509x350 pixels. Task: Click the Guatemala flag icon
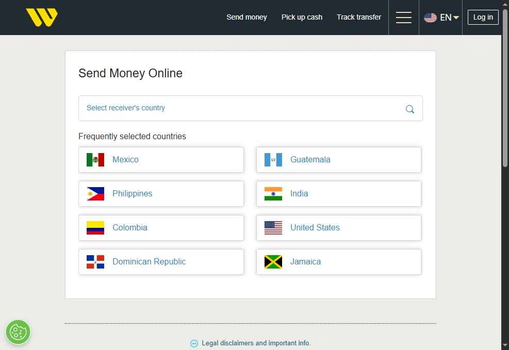[x=273, y=160]
